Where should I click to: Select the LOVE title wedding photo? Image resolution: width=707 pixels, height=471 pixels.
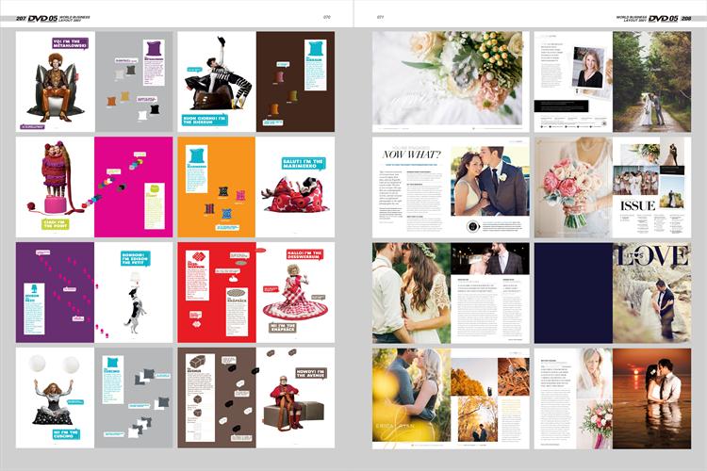click(x=651, y=291)
